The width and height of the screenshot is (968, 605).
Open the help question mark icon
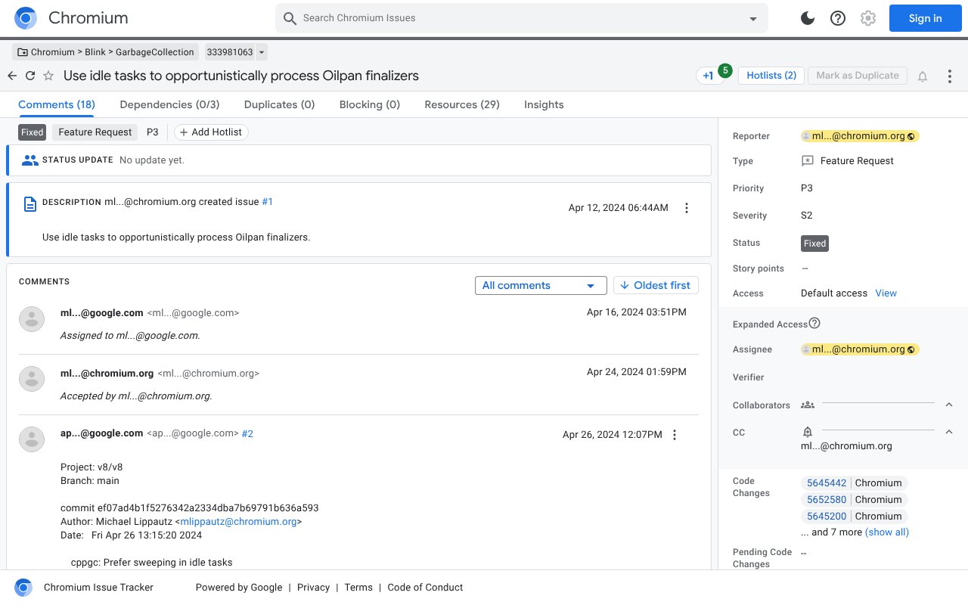(838, 18)
